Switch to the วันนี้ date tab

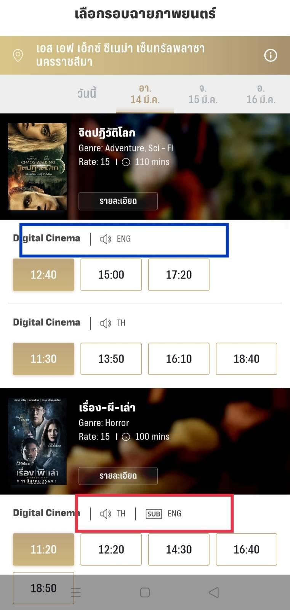click(x=87, y=94)
